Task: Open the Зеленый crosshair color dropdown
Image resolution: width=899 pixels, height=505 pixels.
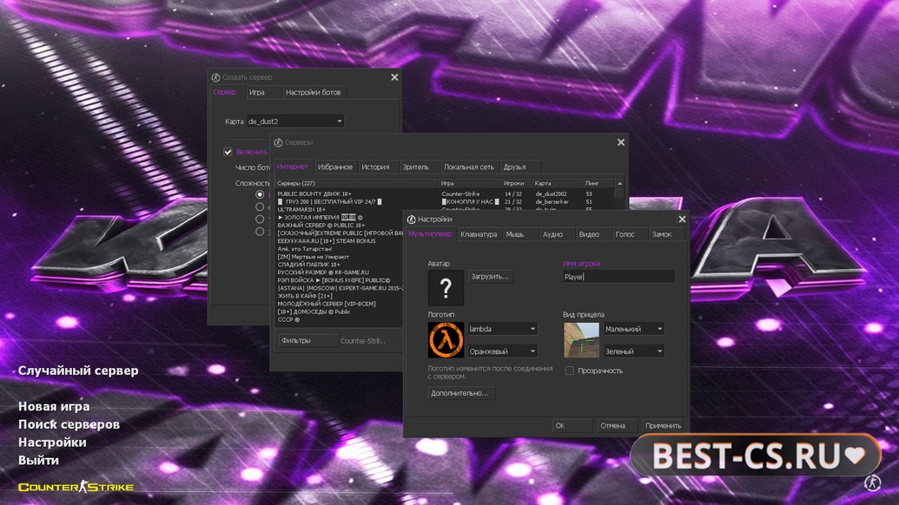Action: pyautogui.click(x=633, y=351)
